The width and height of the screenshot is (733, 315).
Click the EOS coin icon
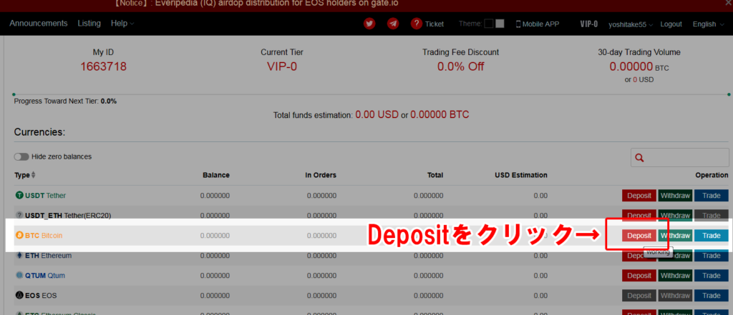coord(19,296)
